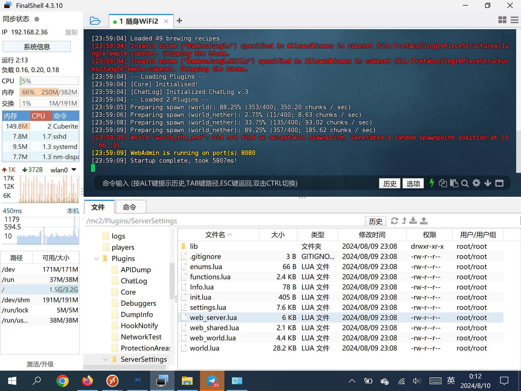Select the NetworkTest plugin folder
This screenshot has width=521, height=391.
pyautogui.click(x=141, y=337)
